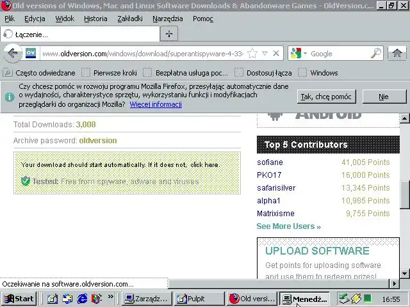Screen dimensions: 410x307
Task: Click in the address bar URL
Action: 142,54
